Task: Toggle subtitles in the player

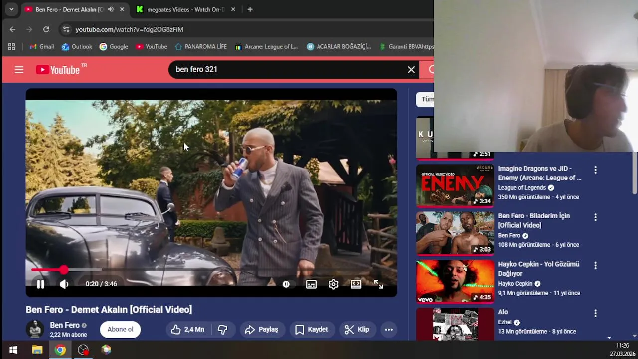Action: [311, 284]
